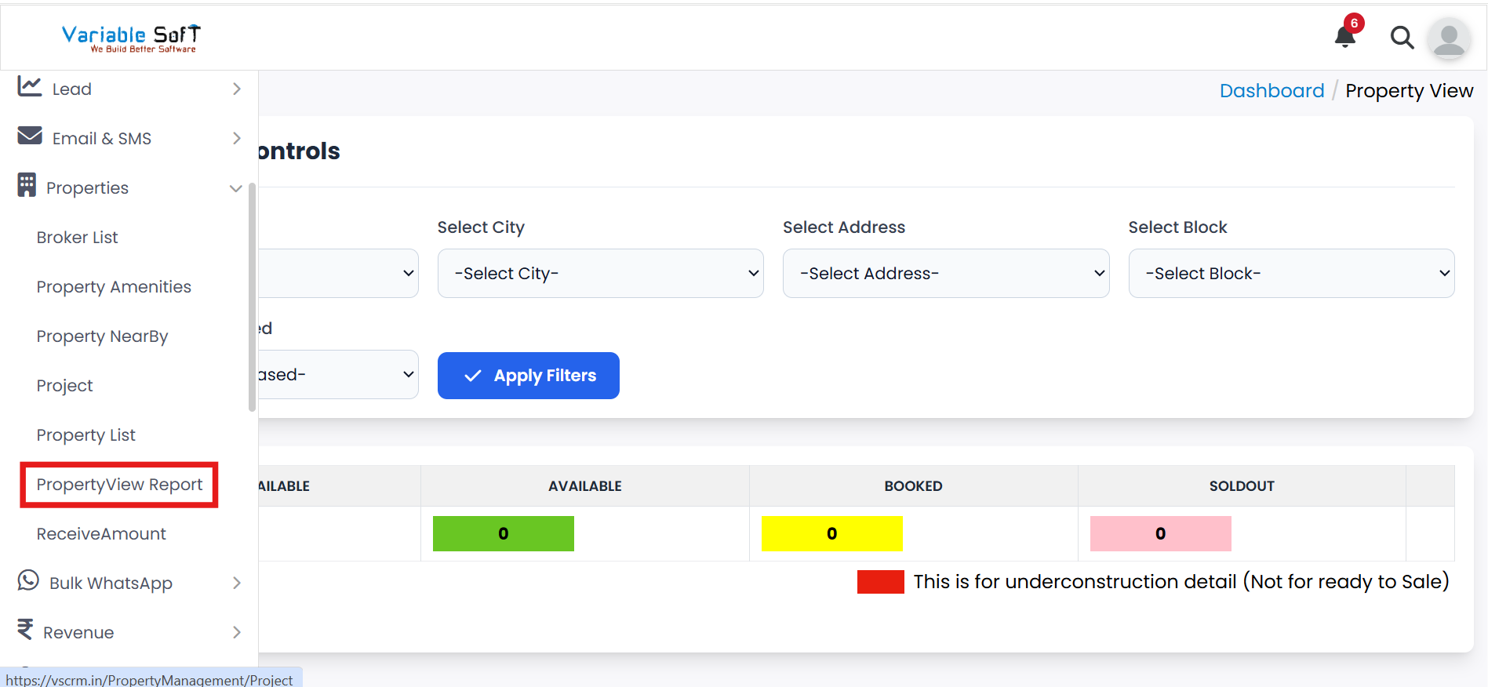Open PropertyView Report menu item
1488x687 pixels.
(119, 485)
